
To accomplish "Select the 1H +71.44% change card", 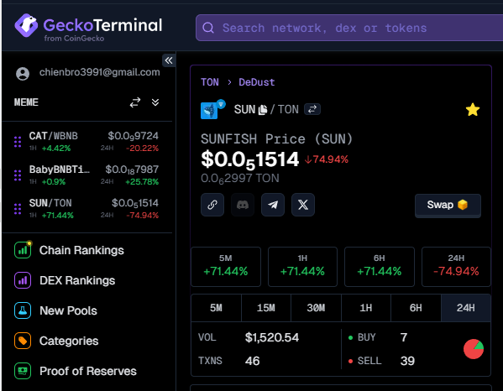I will (x=302, y=267).
